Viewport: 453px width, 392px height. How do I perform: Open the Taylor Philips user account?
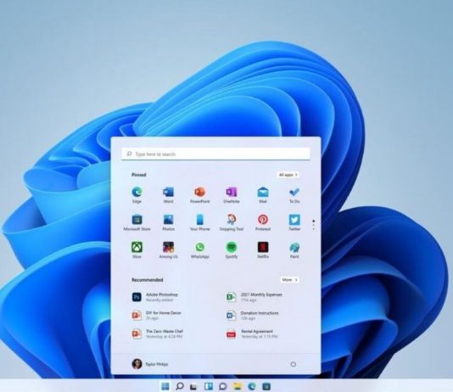(x=150, y=364)
